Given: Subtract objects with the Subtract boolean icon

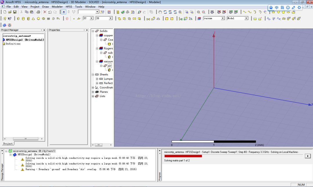Looking at the screenshot, I should coord(124,18).
